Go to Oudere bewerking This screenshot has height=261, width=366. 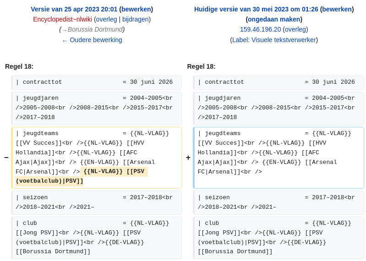point(92,40)
